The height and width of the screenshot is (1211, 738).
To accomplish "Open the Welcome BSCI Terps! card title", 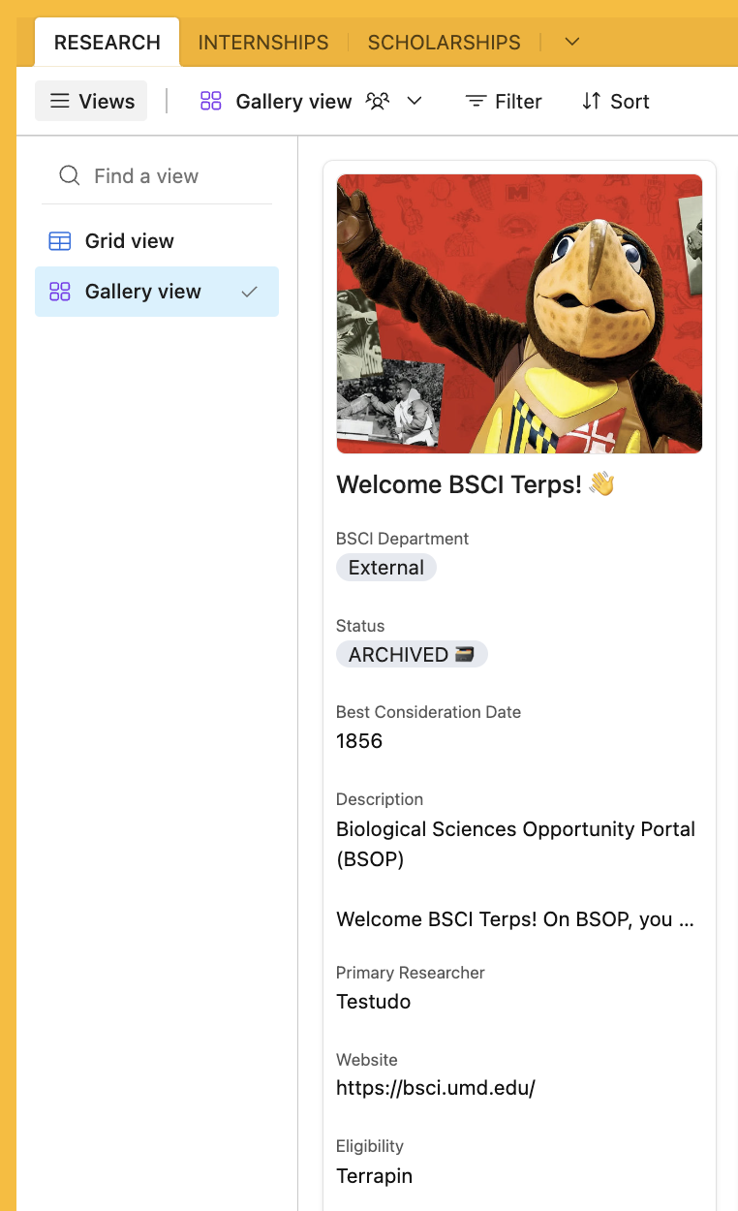I will point(476,484).
